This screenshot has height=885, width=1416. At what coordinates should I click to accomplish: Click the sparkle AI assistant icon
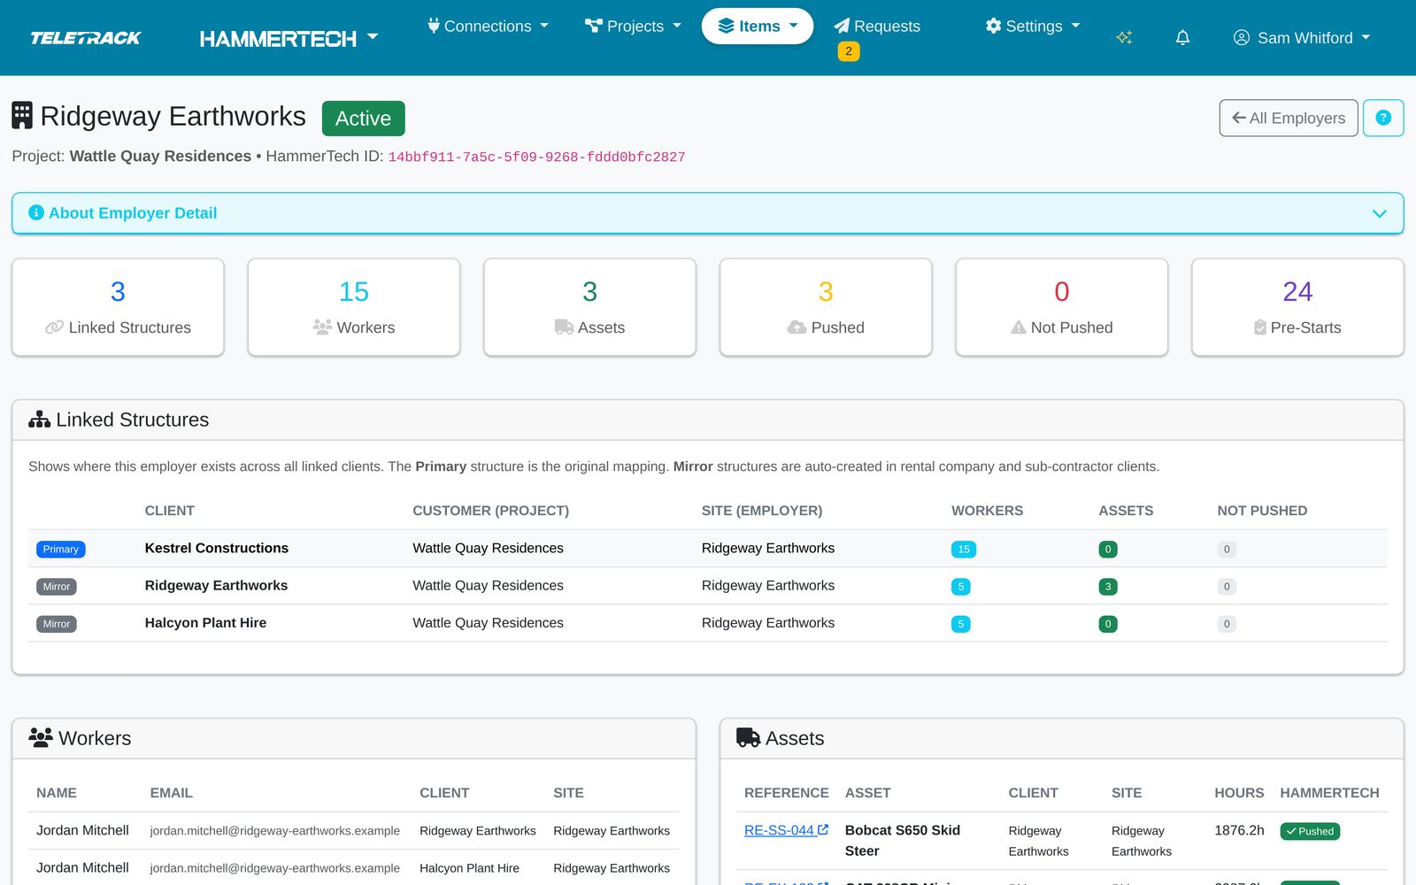point(1124,37)
